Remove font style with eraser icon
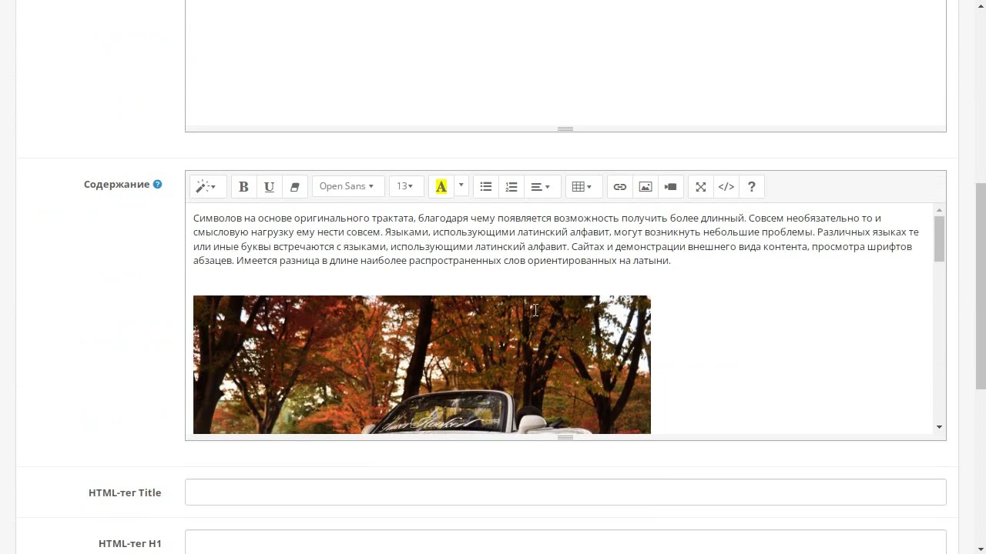The height and width of the screenshot is (554, 986). click(294, 186)
